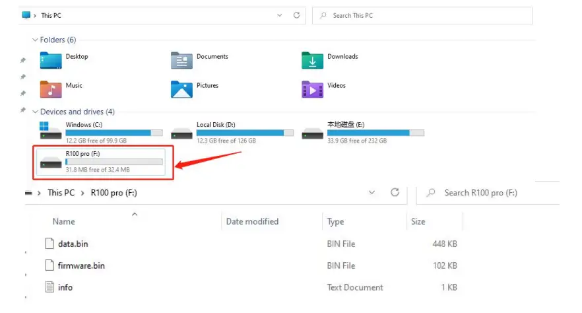Viewport: 582px width, 313px height.
Task: Select the Windows (C:) drive icon
Action: [50, 131]
